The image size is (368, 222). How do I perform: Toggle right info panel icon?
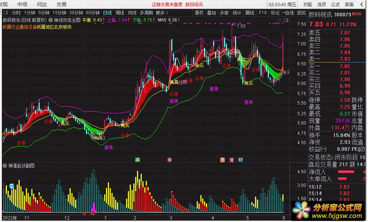[286, 20]
